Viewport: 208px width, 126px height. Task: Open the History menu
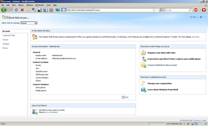point(21,5)
